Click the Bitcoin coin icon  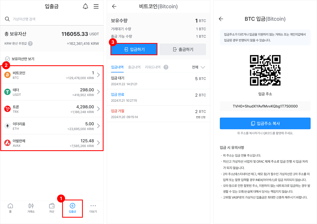click(7, 75)
